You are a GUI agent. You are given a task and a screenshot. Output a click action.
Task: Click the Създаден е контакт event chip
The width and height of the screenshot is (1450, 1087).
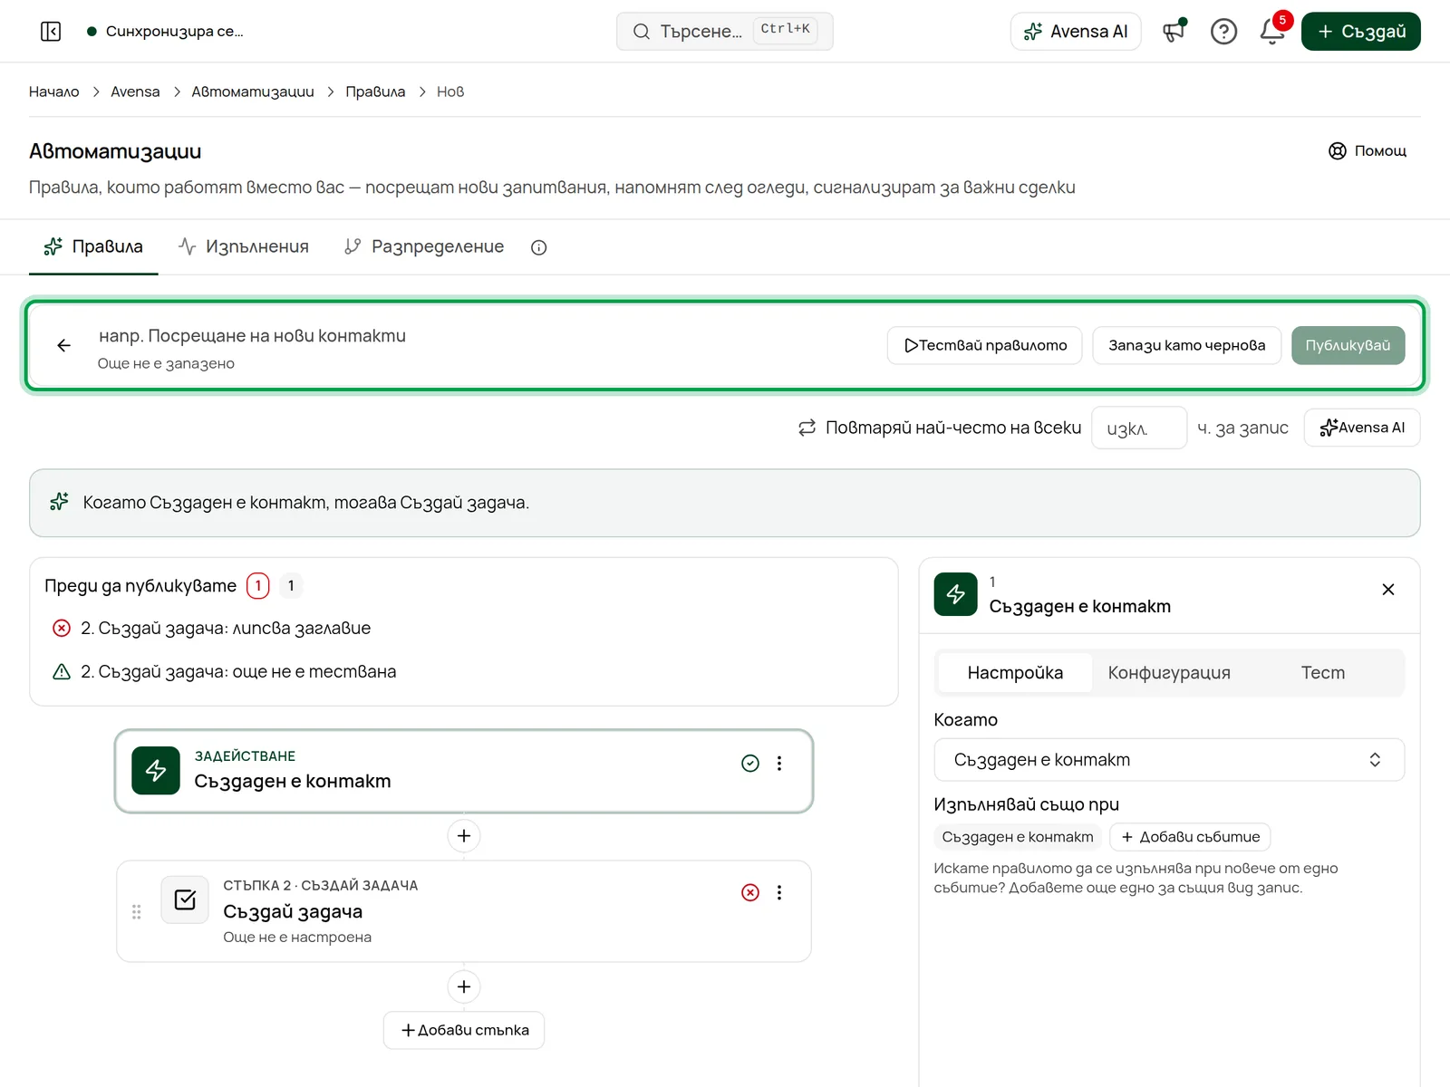pos(1018,837)
